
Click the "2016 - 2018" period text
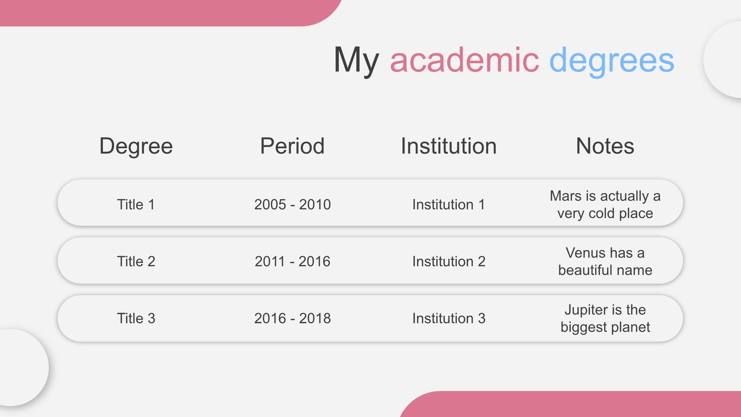click(292, 318)
